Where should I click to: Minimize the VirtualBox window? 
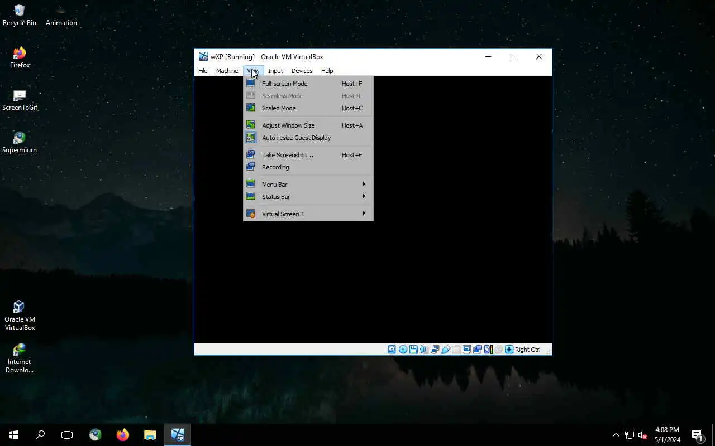488,56
